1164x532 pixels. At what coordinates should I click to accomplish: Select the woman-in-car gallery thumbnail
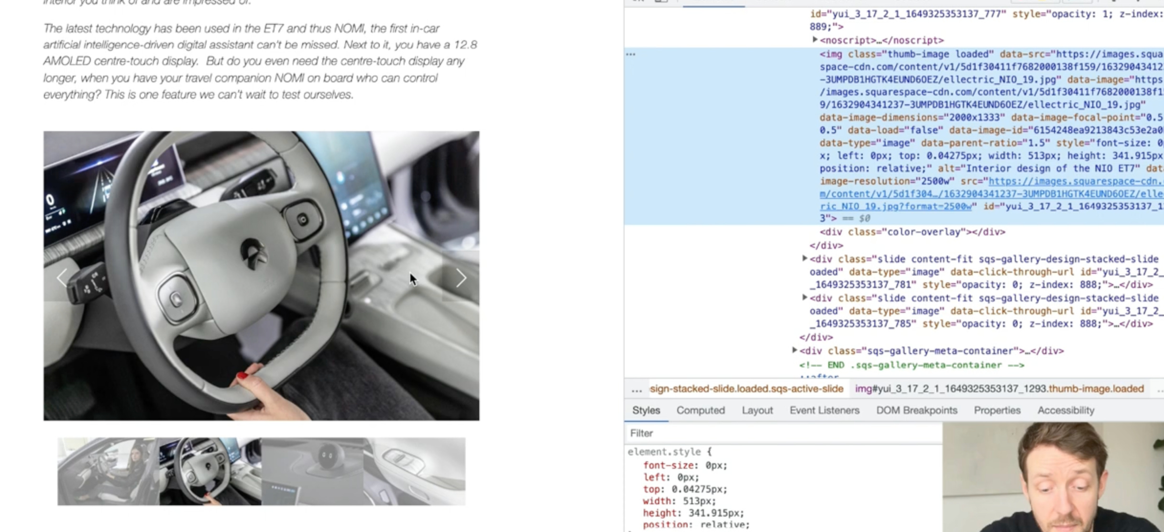[x=109, y=471]
